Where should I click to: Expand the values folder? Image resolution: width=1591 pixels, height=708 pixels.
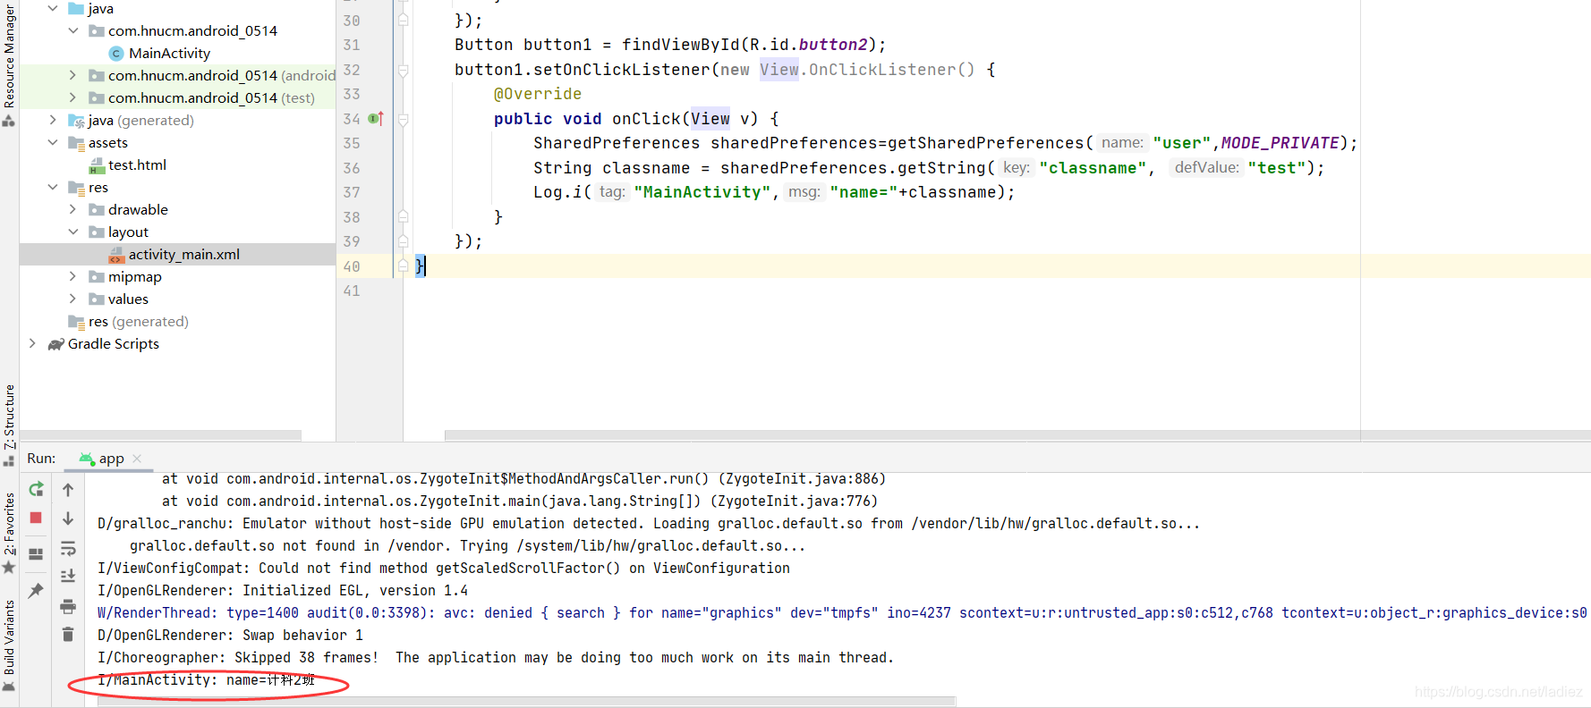tap(73, 299)
